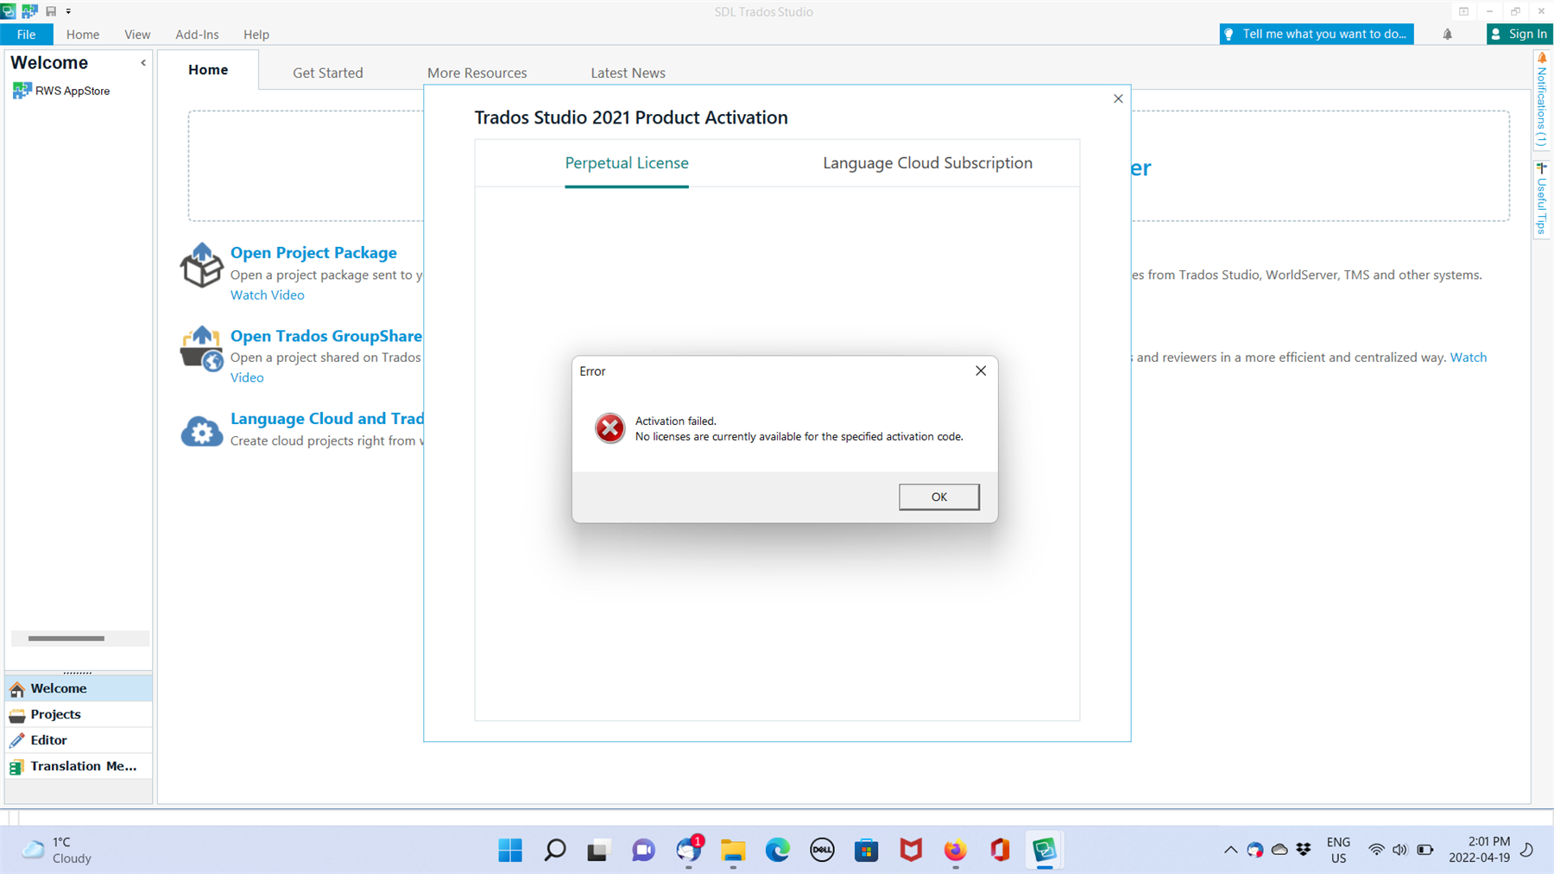Viewport: 1554px width, 874px height.
Task: Click the Translation Memories icon
Action: [x=17, y=767]
